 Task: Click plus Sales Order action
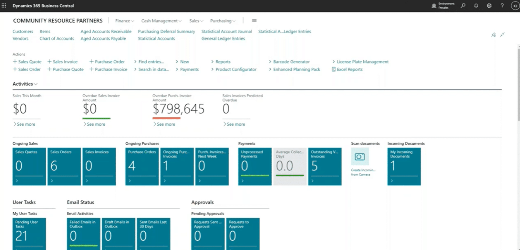click(x=27, y=69)
